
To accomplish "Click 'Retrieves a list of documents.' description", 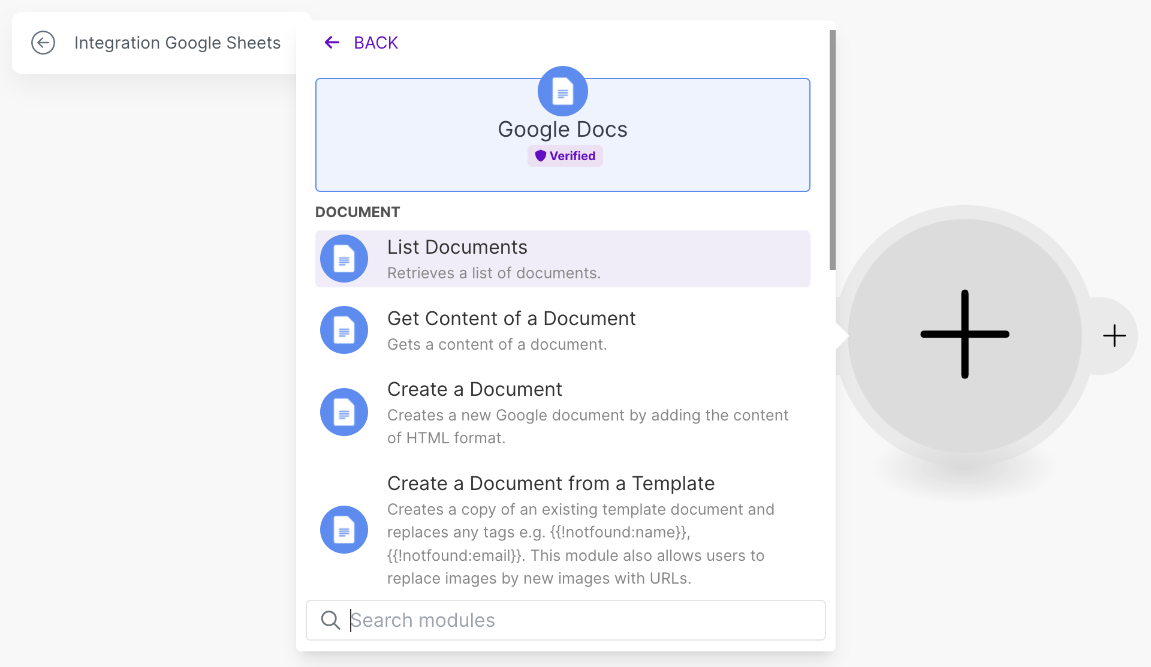I will tap(494, 273).
